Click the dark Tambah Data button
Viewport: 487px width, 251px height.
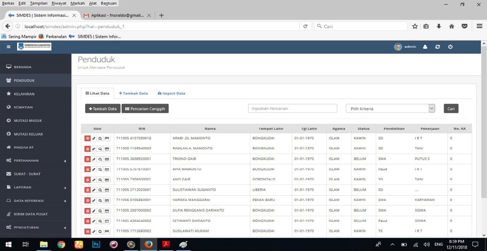tap(103, 109)
